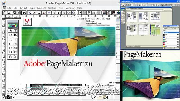The width and height of the screenshot is (180, 101).
Task: Click the Find binoculars toolbar icon
Action: 24,13
